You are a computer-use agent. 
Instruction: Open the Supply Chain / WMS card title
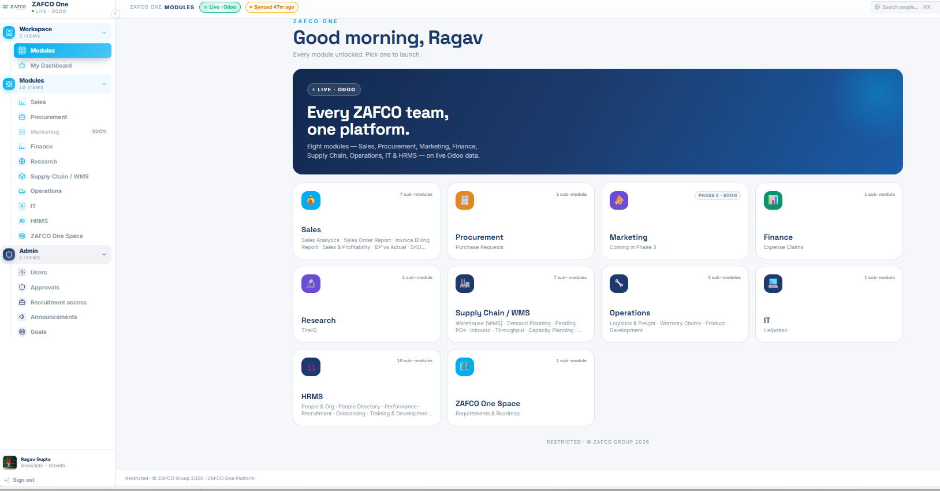click(493, 313)
